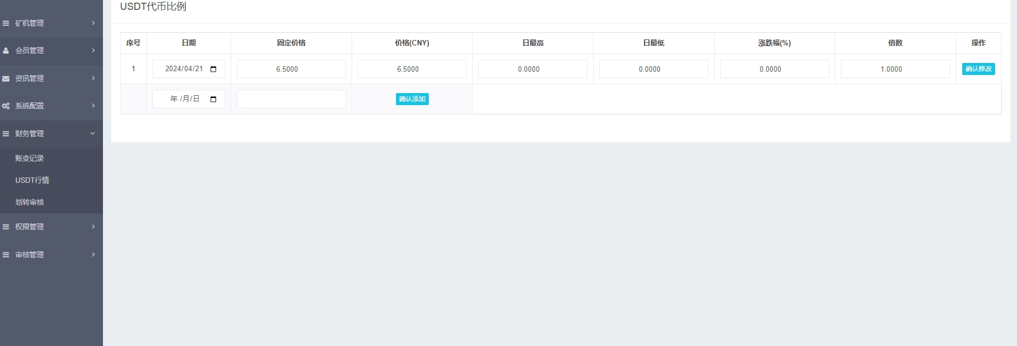The width and height of the screenshot is (1017, 346).
Task: Expand 审核管理 chevron arrow
Action: click(x=93, y=255)
